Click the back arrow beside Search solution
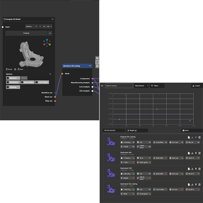 click(x=102, y=86)
